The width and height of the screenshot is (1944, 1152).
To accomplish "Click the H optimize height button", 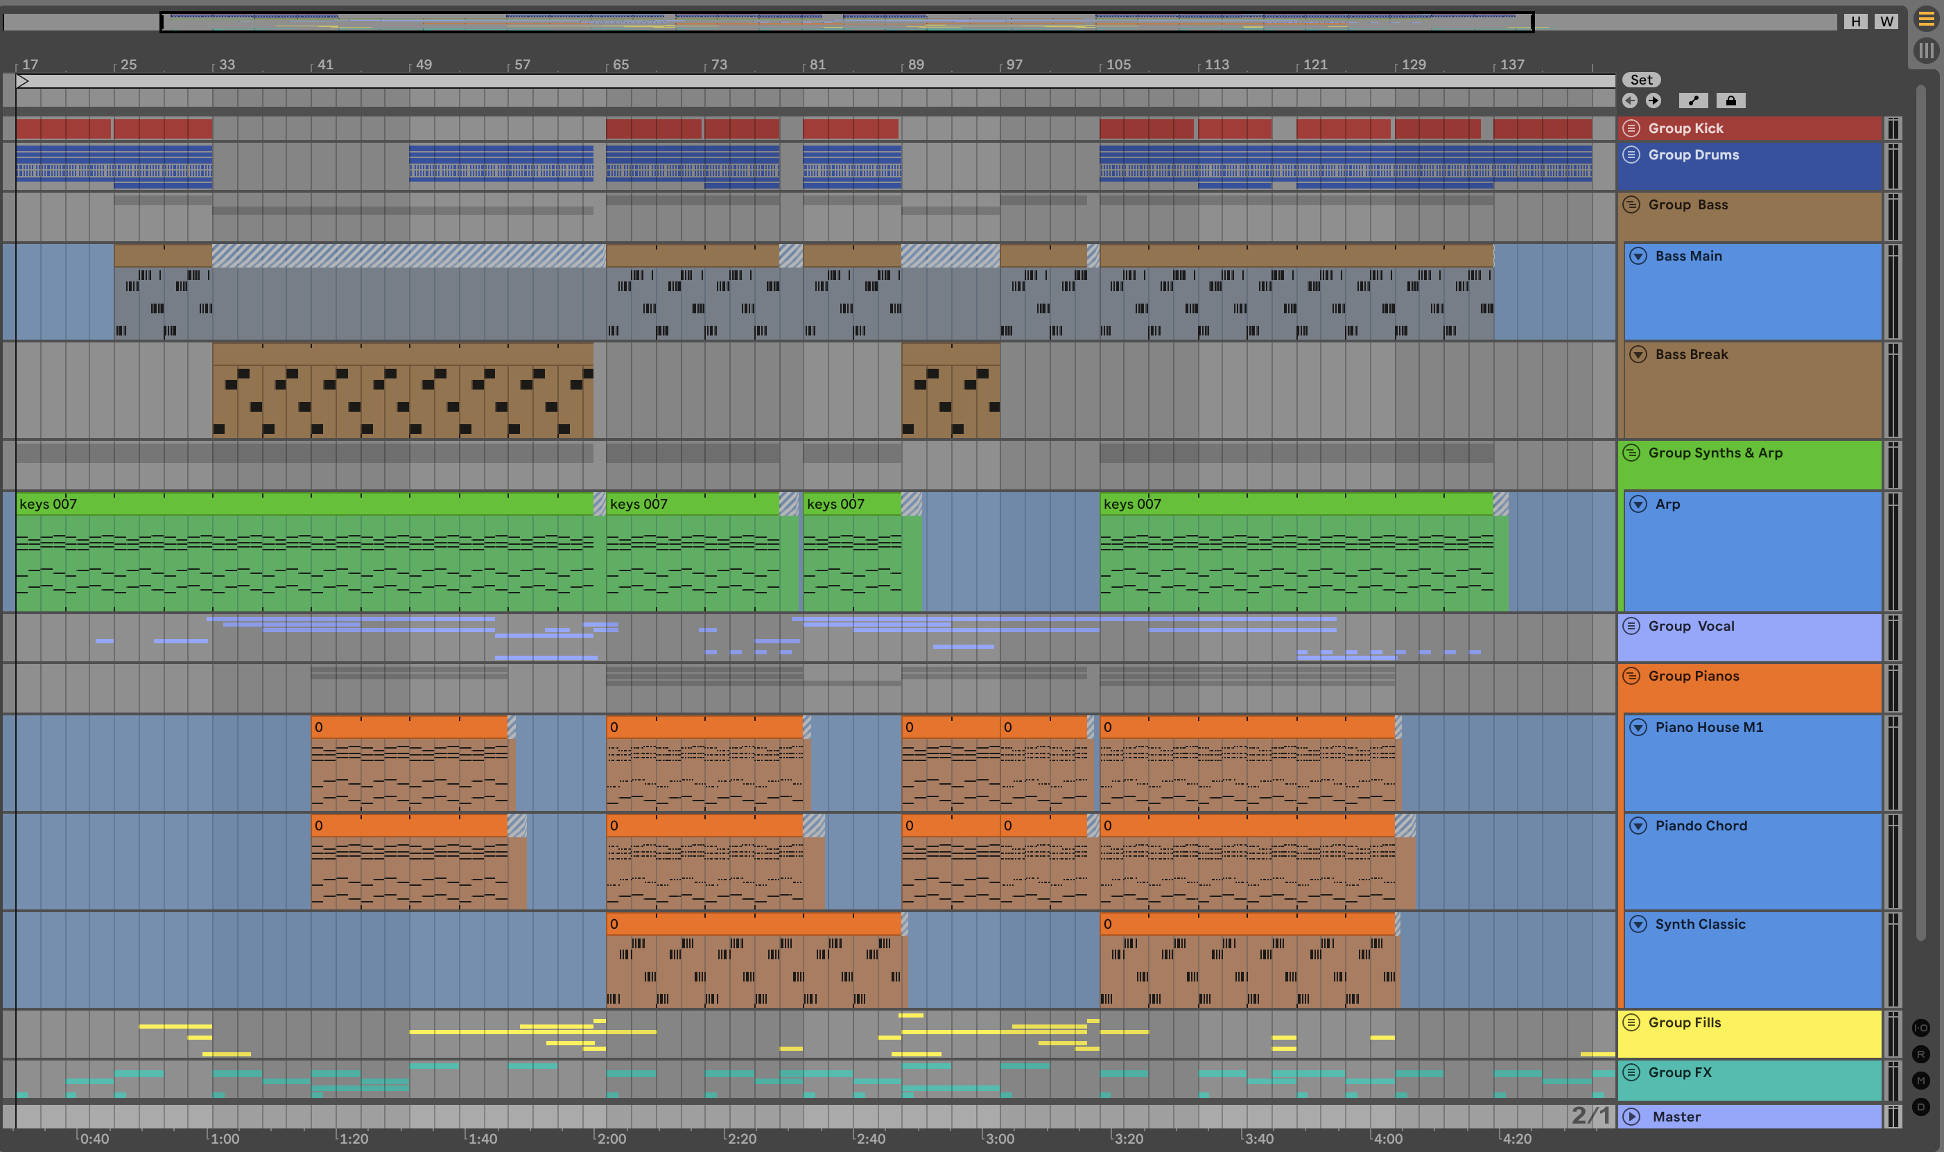I will click(1855, 21).
